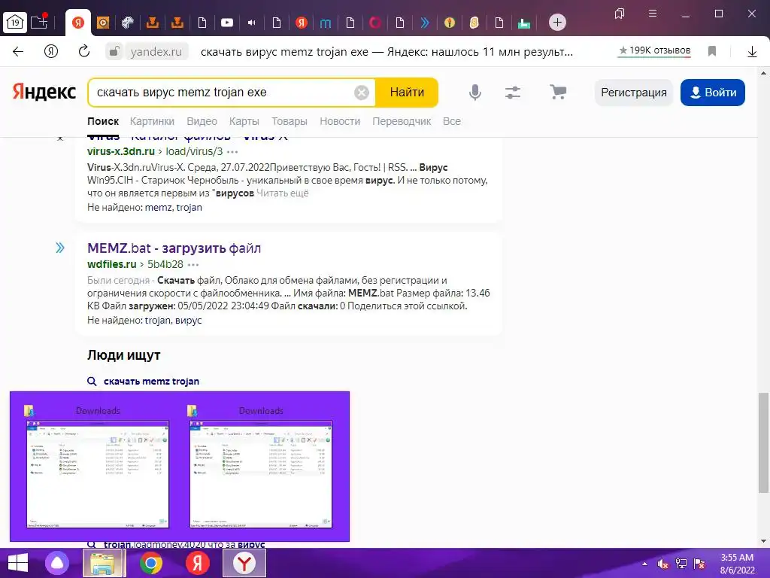Switch to the yellow S-badge tab

click(474, 23)
